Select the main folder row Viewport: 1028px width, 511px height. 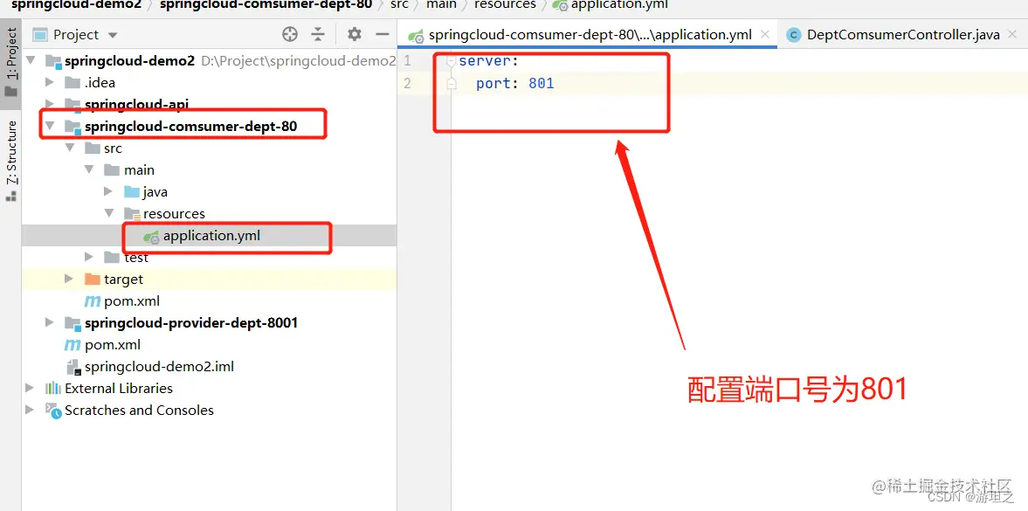(x=209, y=169)
